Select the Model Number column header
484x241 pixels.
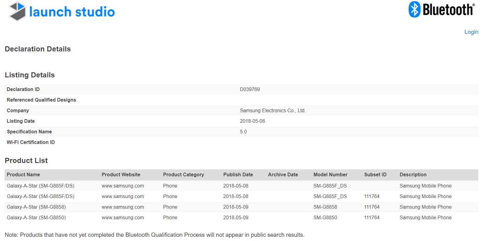(330, 174)
